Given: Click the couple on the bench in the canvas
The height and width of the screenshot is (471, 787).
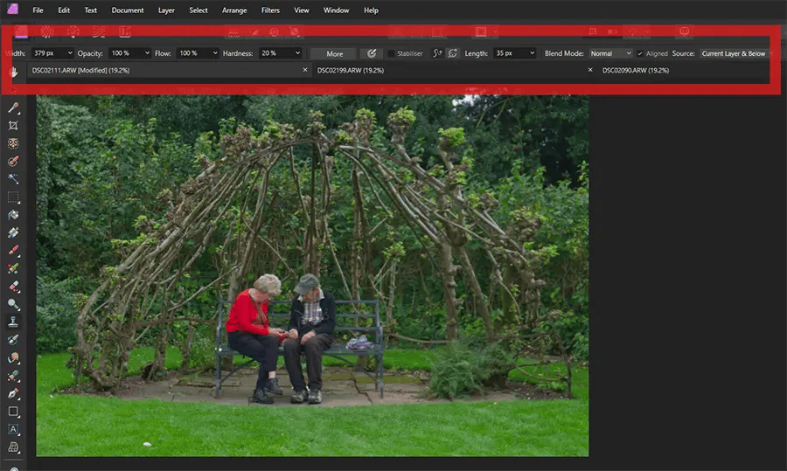Looking at the screenshot, I should (x=281, y=338).
